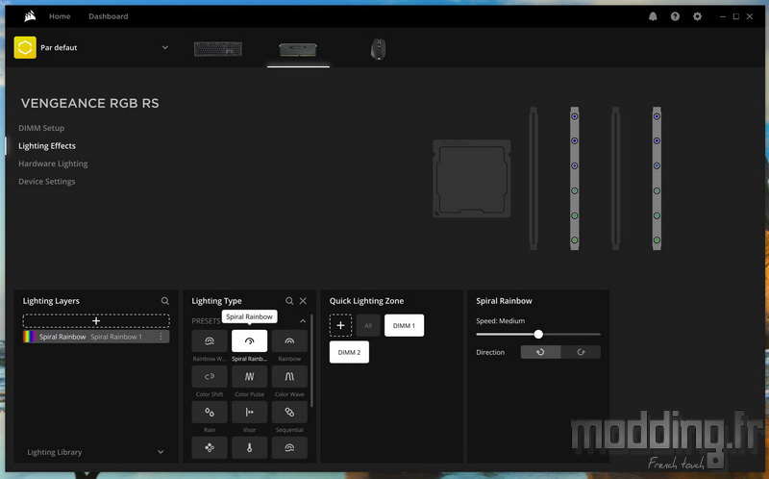This screenshot has height=479, width=769.
Task: Choose the Rainbow preset
Action: [289, 341]
